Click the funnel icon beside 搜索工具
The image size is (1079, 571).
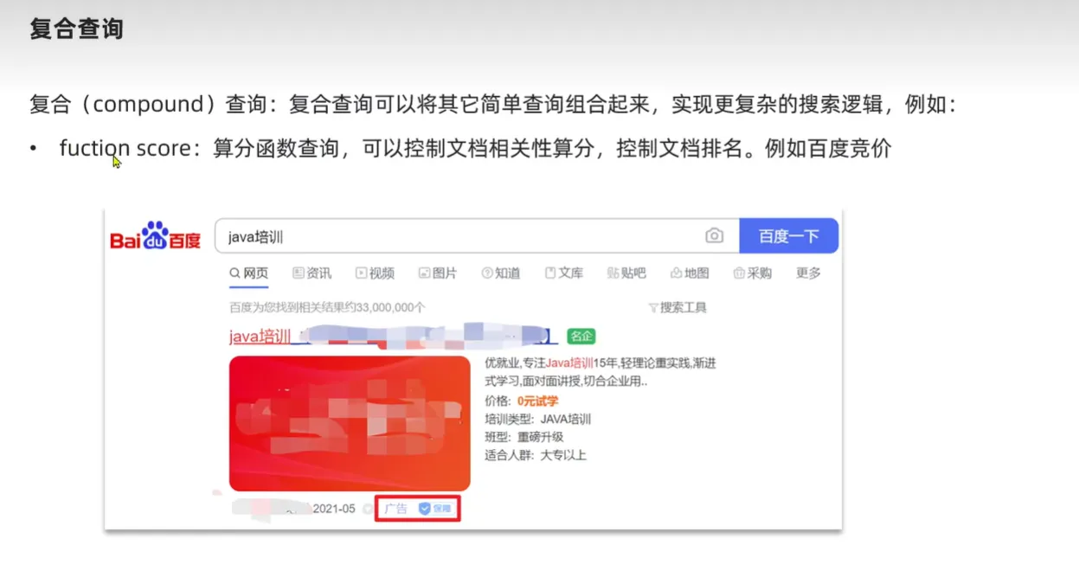coord(653,307)
